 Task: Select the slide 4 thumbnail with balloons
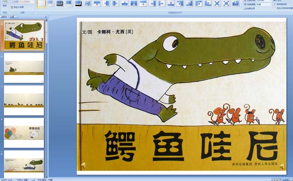(x=24, y=133)
